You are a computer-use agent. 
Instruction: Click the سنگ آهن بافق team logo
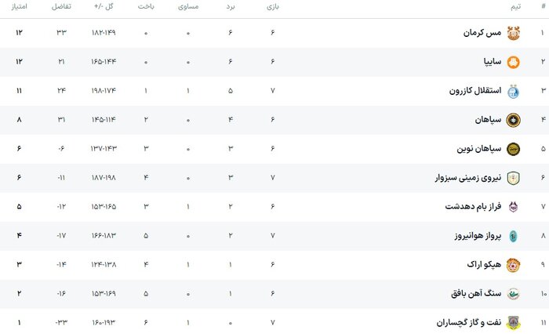tap(513, 294)
